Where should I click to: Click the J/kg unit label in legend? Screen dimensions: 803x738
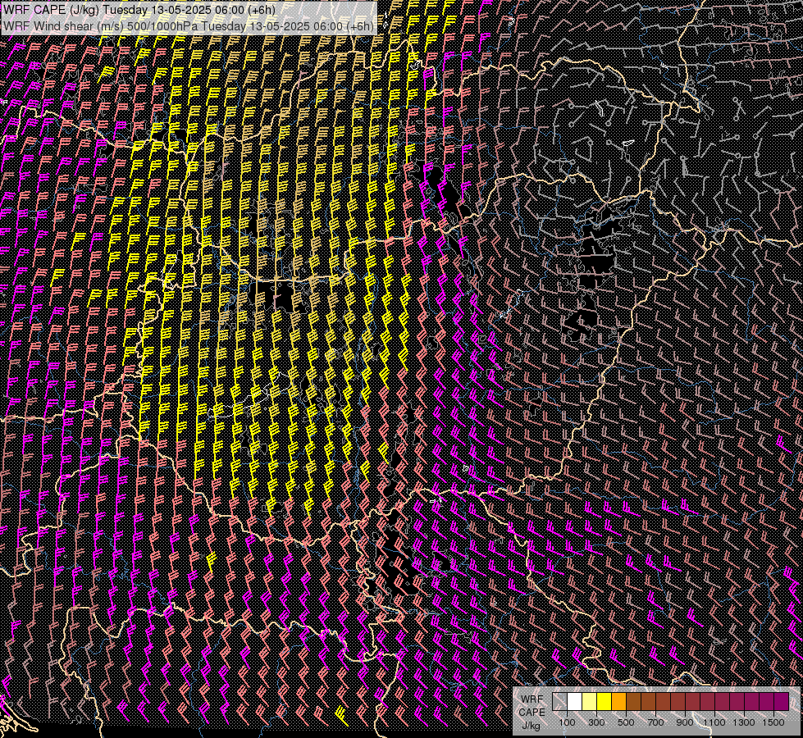tap(532, 726)
